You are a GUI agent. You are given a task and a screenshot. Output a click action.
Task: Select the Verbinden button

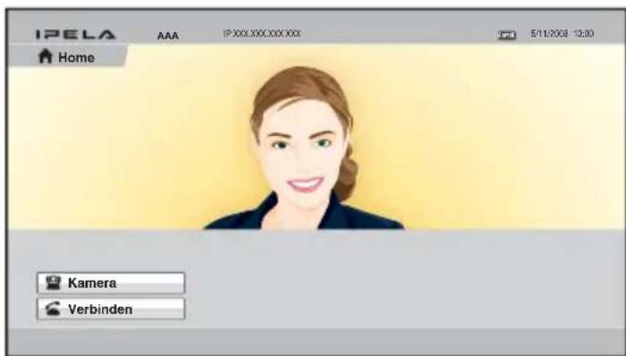(x=111, y=309)
